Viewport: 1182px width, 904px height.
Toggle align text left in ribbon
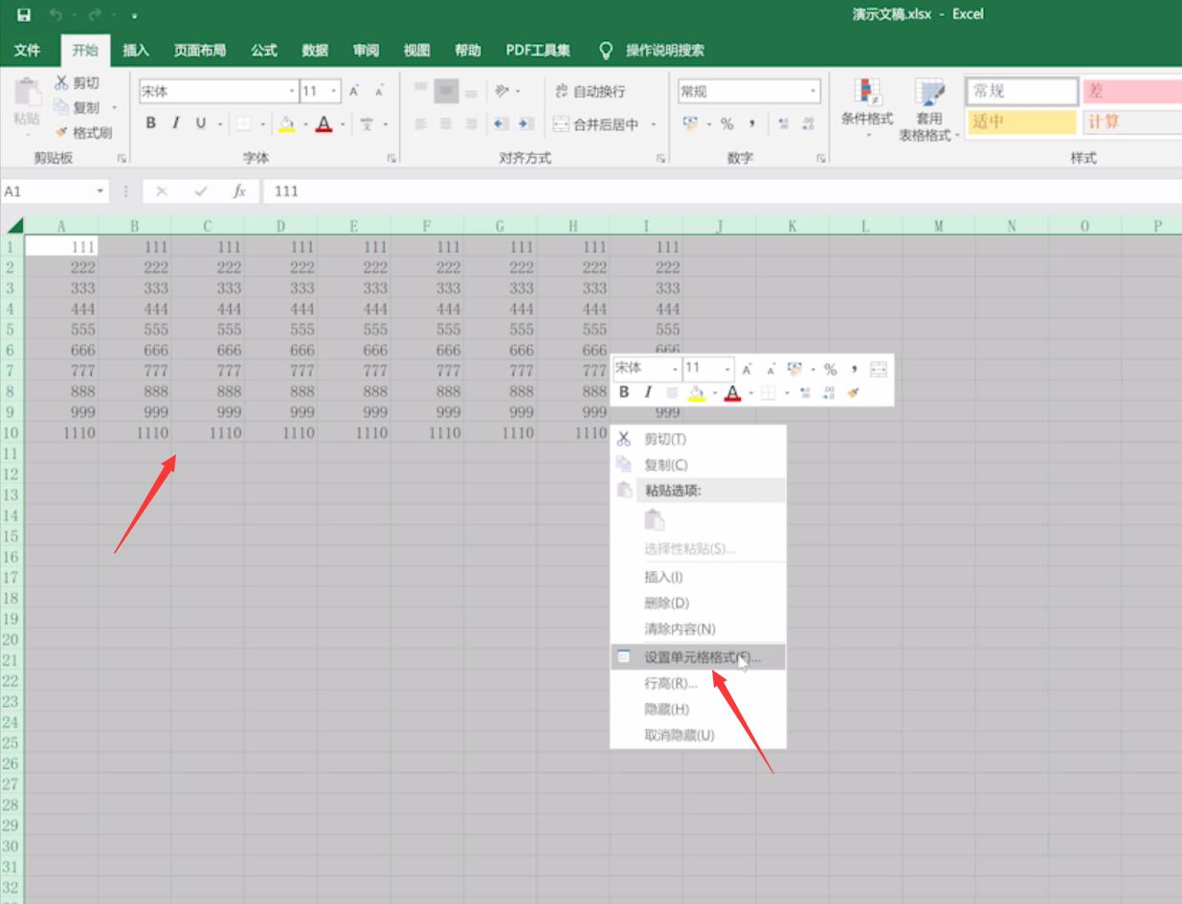point(421,123)
